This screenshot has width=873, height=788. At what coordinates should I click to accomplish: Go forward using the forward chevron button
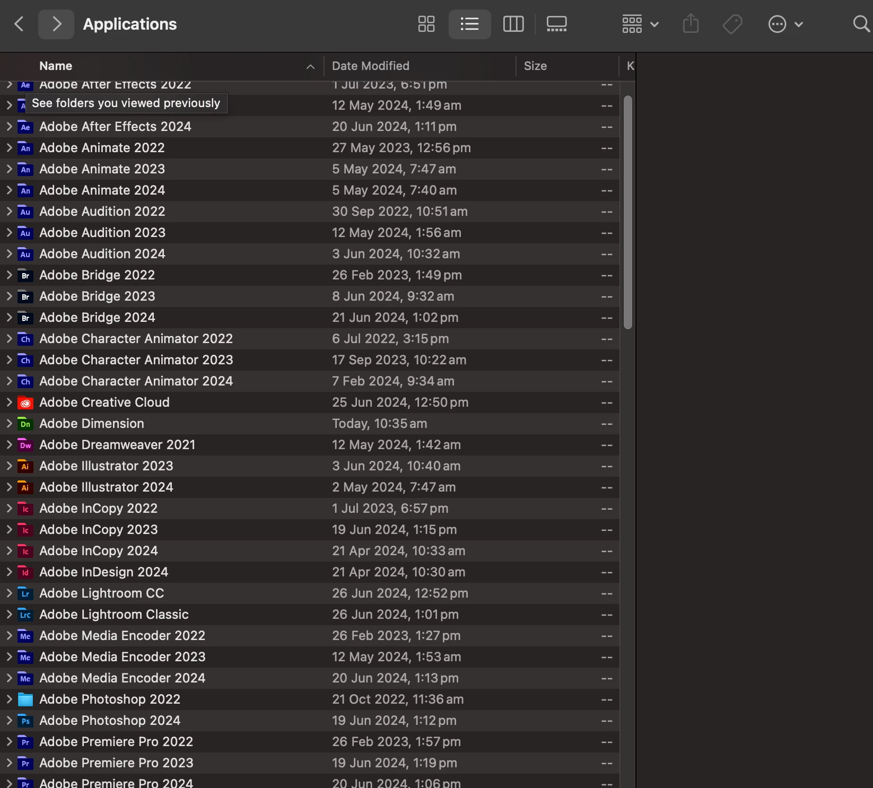coord(56,24)
